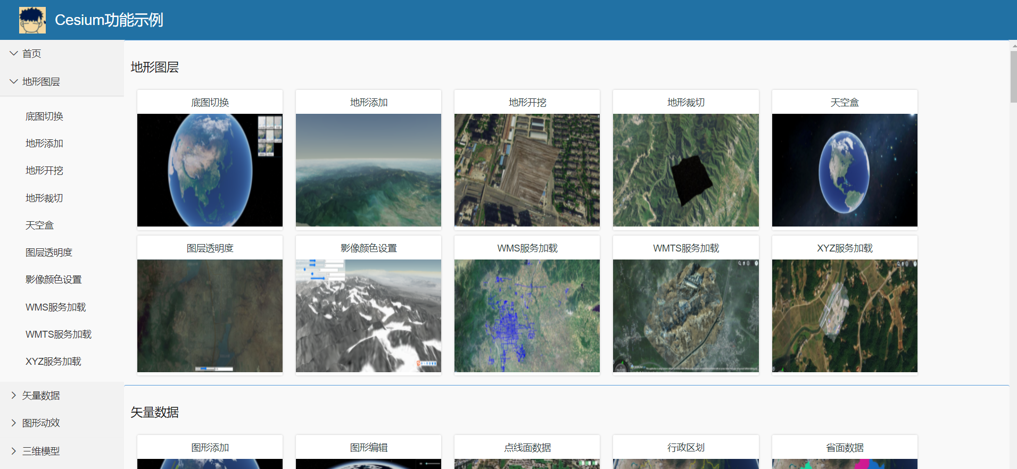Open 图层透明度 from the sidebar list

[x=49, y=253]
